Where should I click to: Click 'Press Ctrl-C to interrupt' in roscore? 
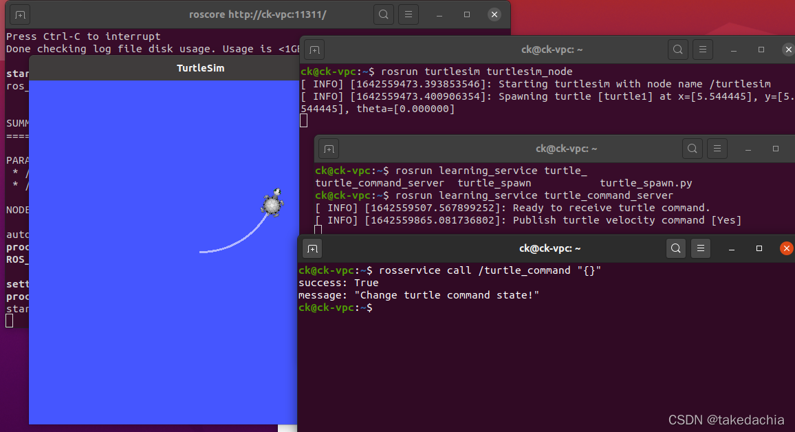pyautogui.click(x=83, y=36)
